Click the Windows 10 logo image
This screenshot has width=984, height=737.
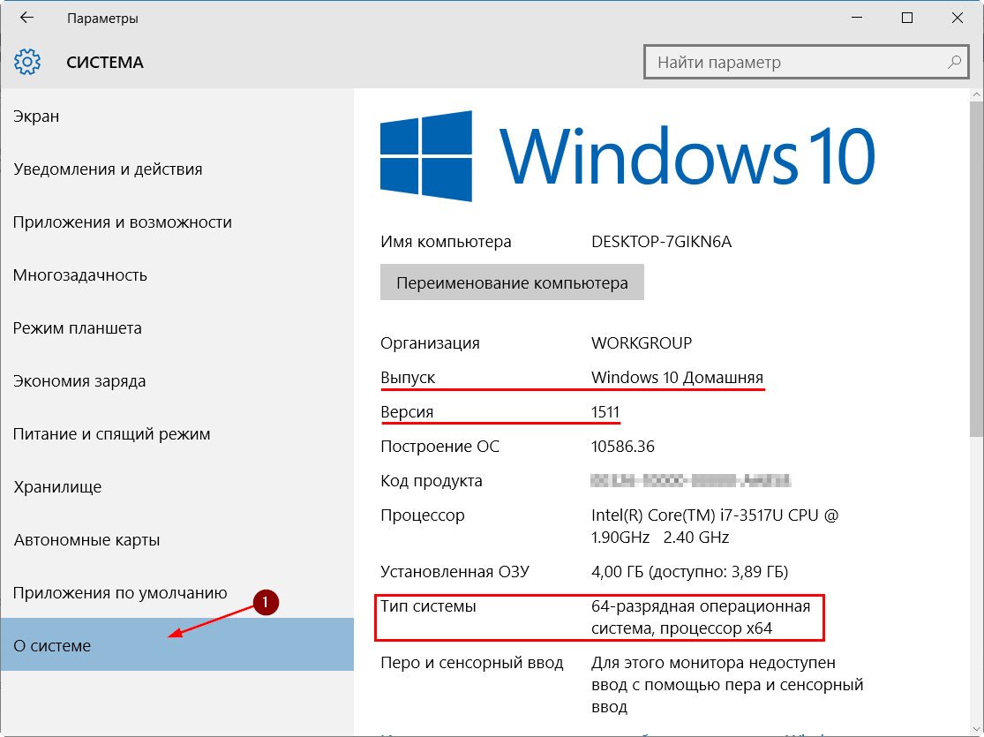627,156
